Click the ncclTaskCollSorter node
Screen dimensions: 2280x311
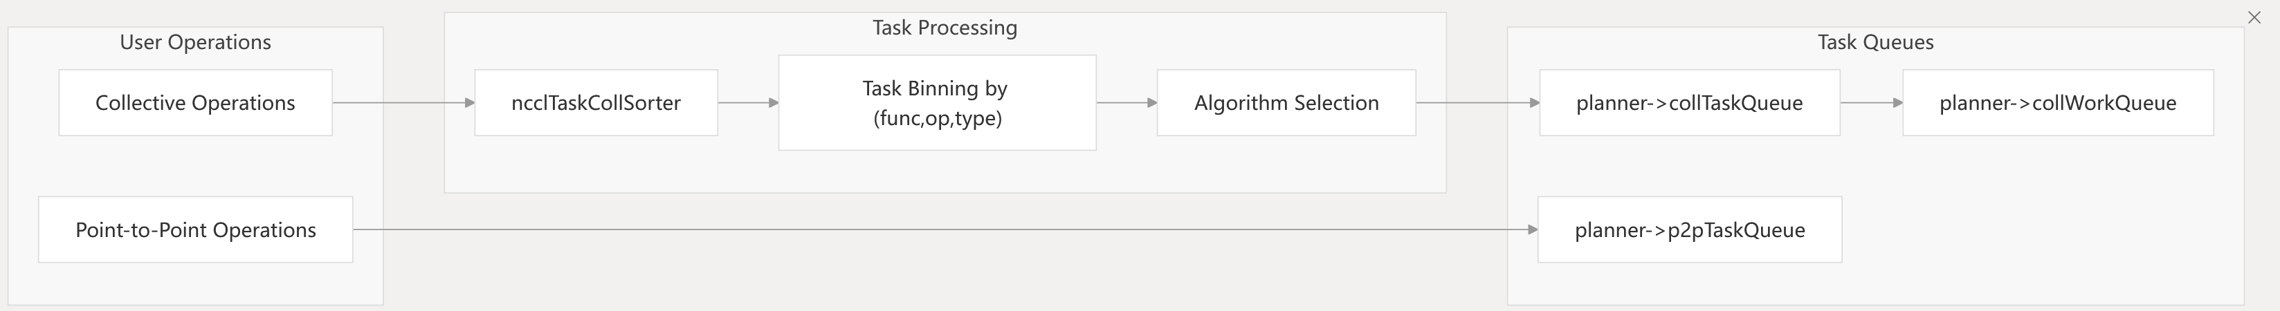click(x=596, y=102)
